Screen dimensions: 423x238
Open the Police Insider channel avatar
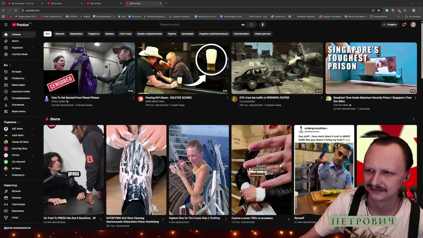(47, 99)
